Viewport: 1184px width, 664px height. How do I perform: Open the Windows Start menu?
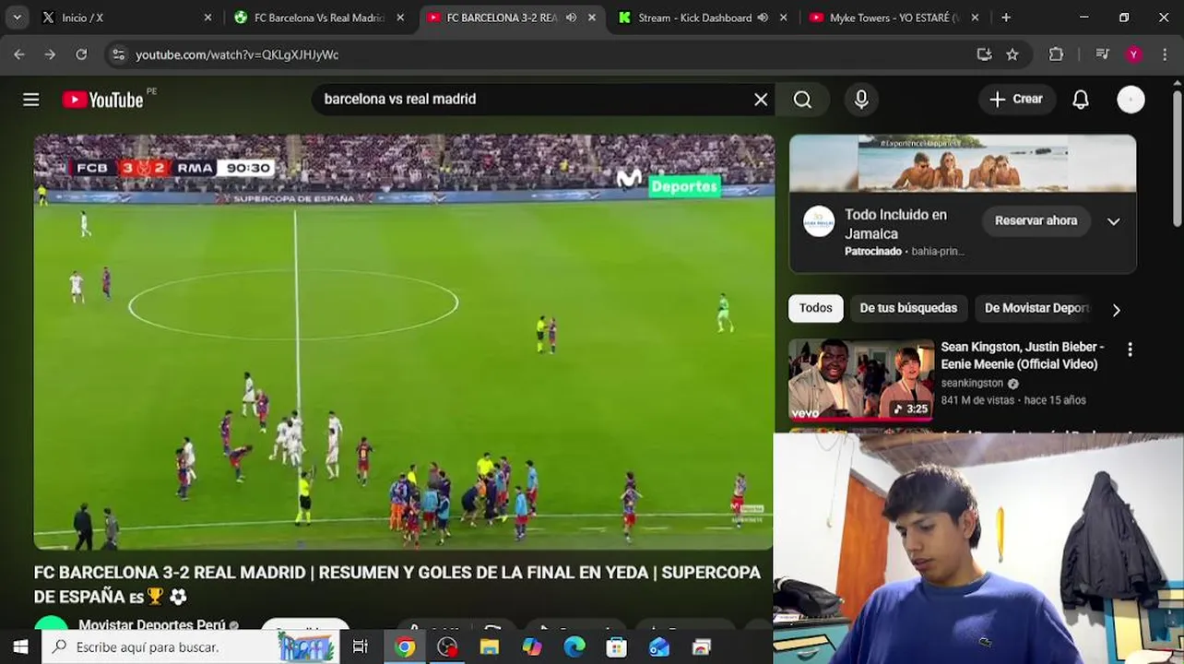[x=20, y=646]
